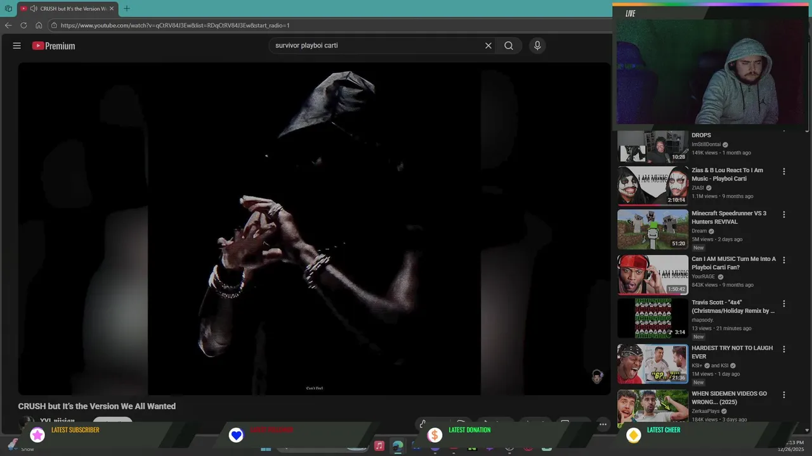
Task: Click the video title CRUSH but It's the Version
Action: (x=96, y=406)
